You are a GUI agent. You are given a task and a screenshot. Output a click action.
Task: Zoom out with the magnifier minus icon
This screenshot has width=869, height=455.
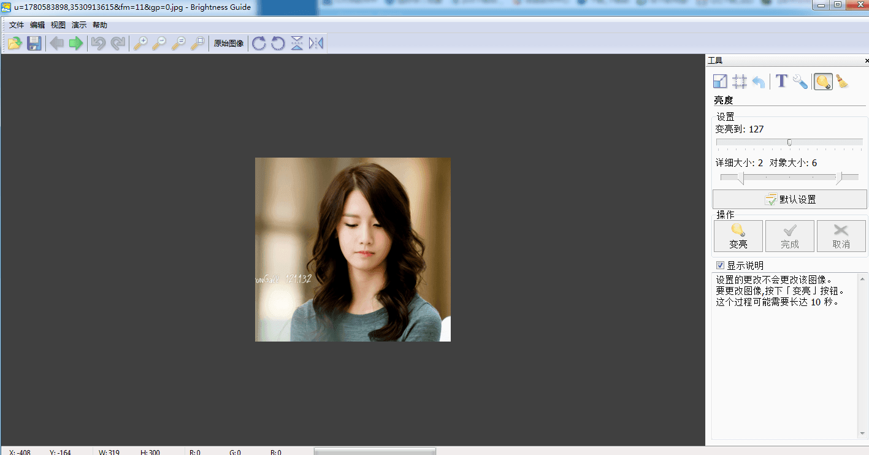point(159,44)
